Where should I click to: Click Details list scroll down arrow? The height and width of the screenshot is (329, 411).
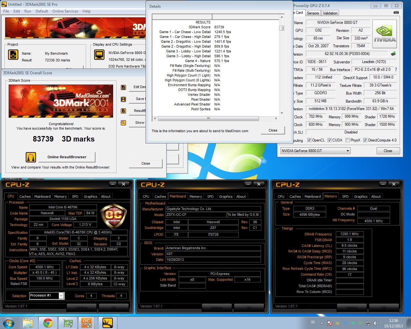(x=282, y=113)
